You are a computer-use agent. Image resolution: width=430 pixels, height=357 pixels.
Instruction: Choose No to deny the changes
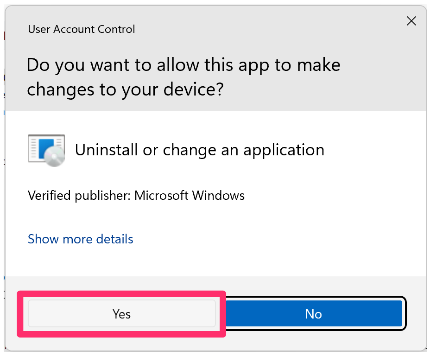tap(313, 314)
